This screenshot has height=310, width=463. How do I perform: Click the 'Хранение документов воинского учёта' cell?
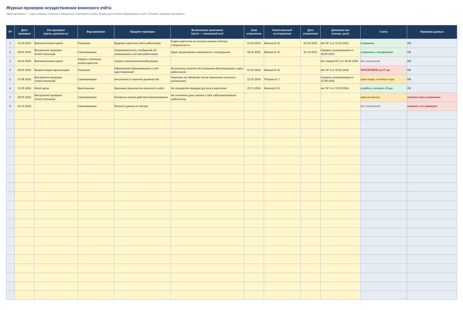click(x=142, y=88)
